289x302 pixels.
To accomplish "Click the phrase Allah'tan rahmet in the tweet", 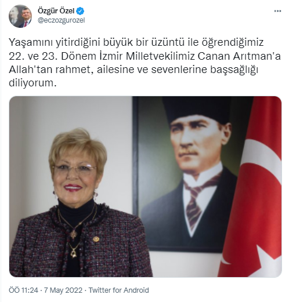I will pos(50,70).
